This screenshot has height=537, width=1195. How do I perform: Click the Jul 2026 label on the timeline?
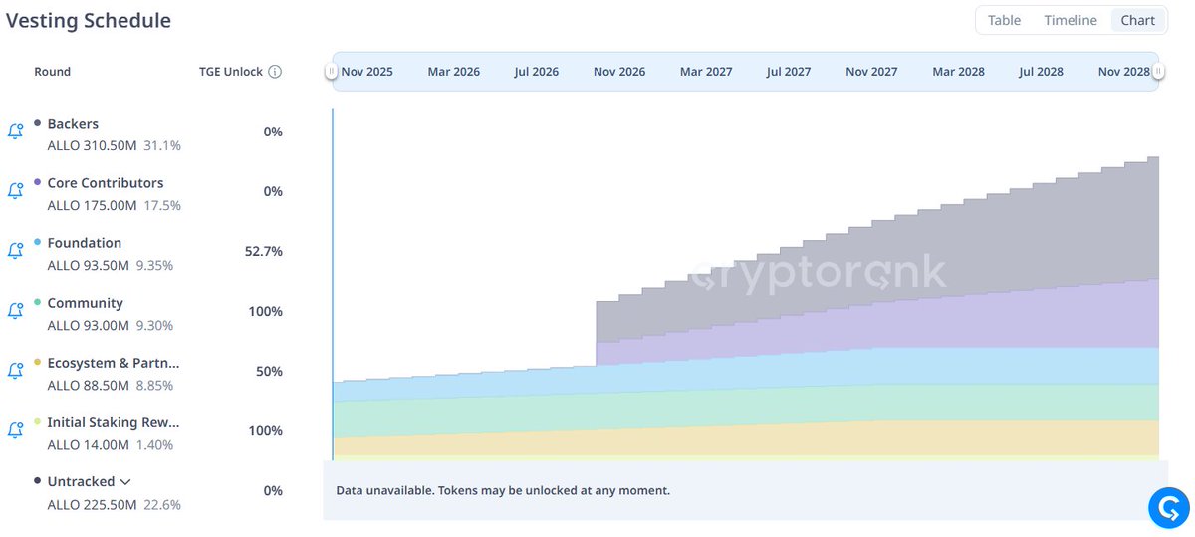[x=537, y=72]
